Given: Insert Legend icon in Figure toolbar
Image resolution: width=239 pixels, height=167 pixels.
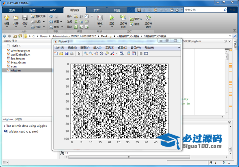Looking at the screenshot, I should [x=134, y=53].
